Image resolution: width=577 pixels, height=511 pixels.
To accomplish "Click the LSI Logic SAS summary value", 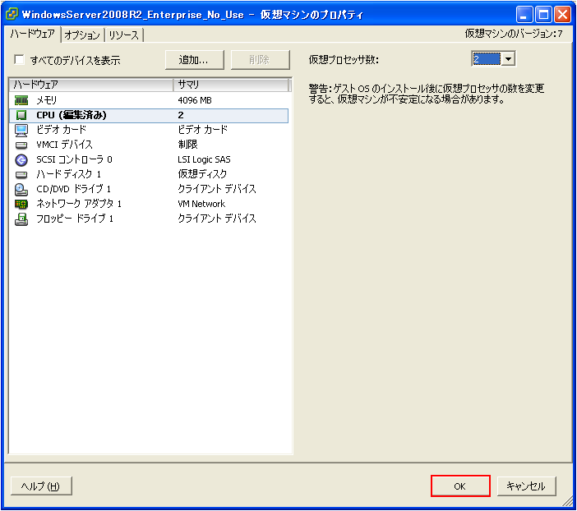I will tap(204, 159).
